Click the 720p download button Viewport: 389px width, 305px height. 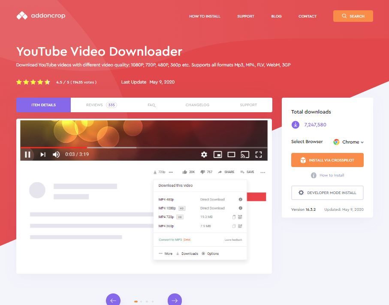[159, 172]
